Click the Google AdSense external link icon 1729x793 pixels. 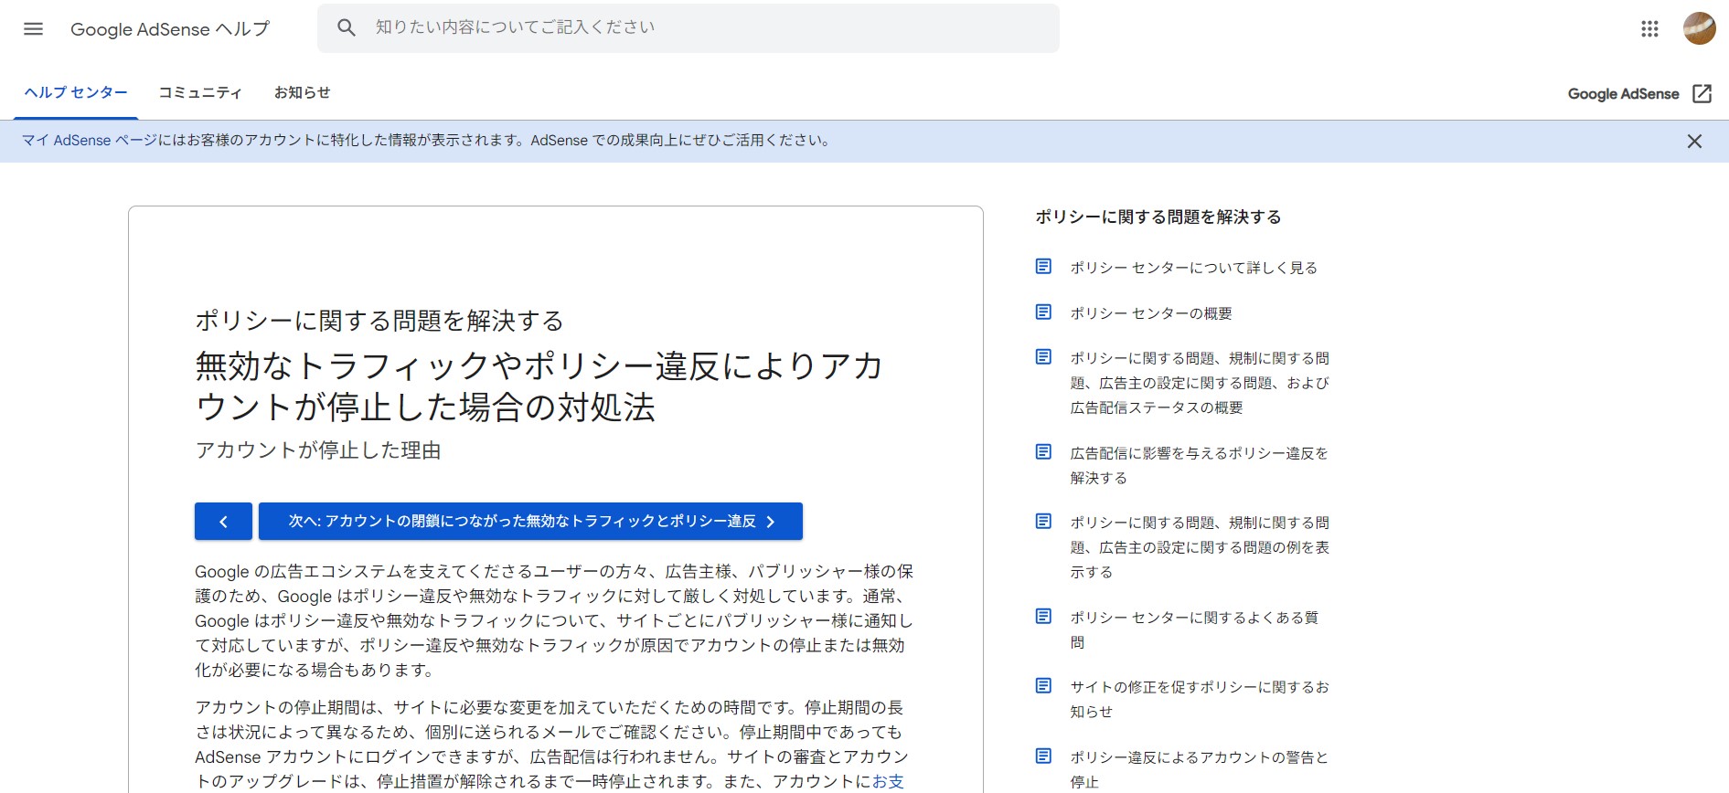(x=1702, y=93)
